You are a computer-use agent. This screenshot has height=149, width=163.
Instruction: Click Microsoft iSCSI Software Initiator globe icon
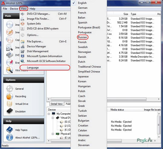[x=23, y=61]
